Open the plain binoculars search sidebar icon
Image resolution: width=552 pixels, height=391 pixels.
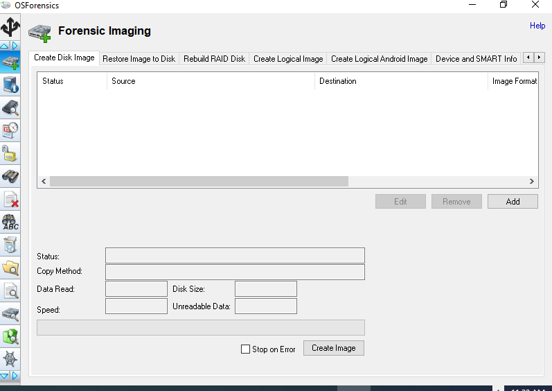(10, 177)
